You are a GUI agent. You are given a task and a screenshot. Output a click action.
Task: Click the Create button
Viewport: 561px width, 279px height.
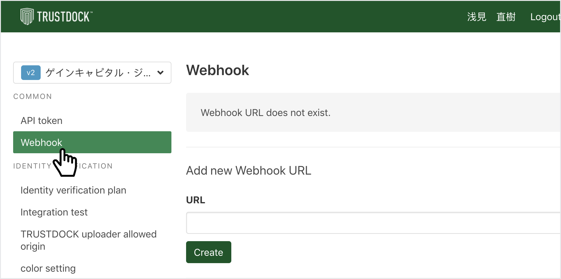[x=209, y=252]
